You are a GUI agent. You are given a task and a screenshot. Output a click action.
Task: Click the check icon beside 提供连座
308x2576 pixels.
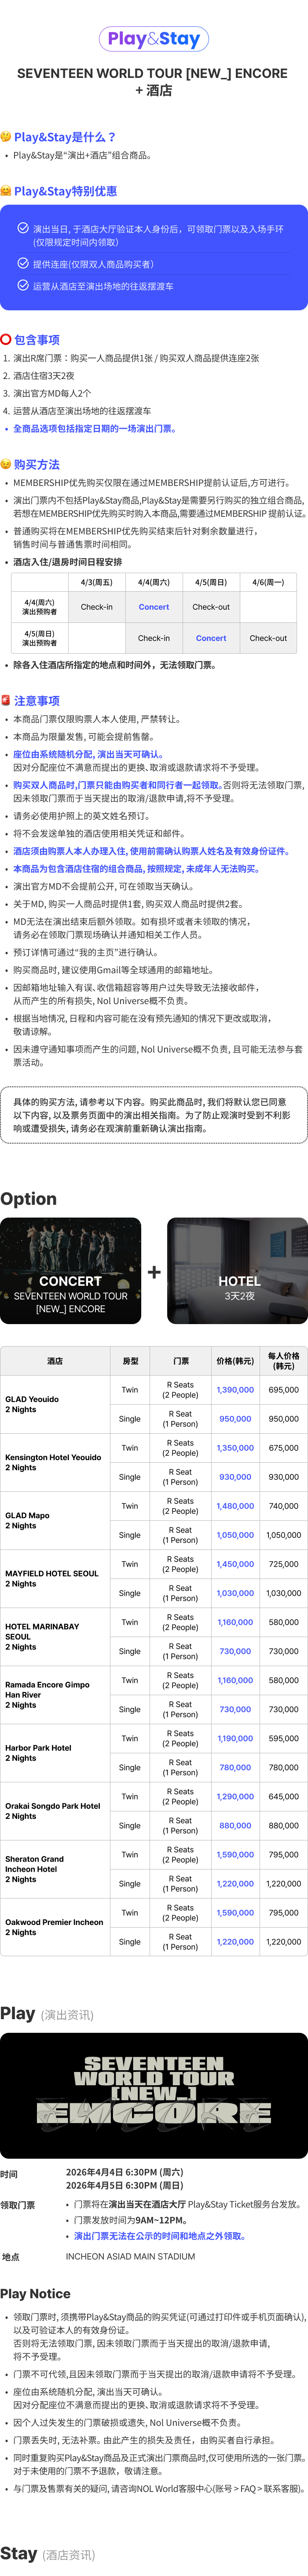coord(23,264)
